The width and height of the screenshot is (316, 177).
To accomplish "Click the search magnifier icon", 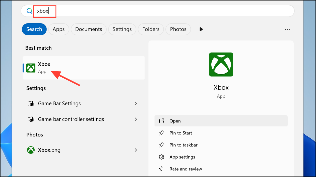I will tap(30, 11).
